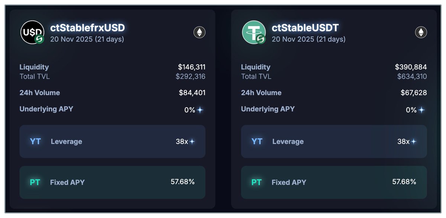Click the ctStablefrxUSD token logo
The height and width of the screenshot is (218, 446).
click(x=32, y=32)
